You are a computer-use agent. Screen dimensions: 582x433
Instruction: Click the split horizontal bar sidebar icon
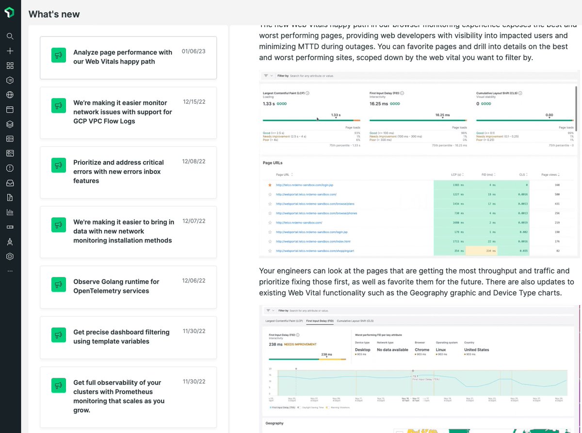click(10, 227)
